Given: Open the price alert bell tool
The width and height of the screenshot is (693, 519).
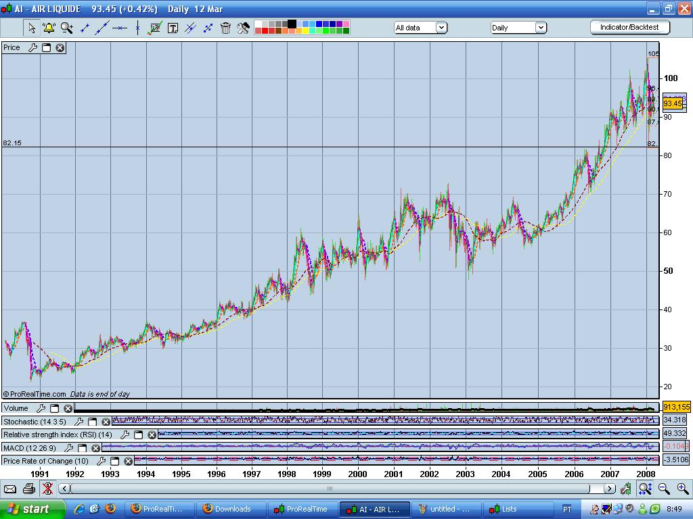Looking at the screenshot, I should coord(49,28).
